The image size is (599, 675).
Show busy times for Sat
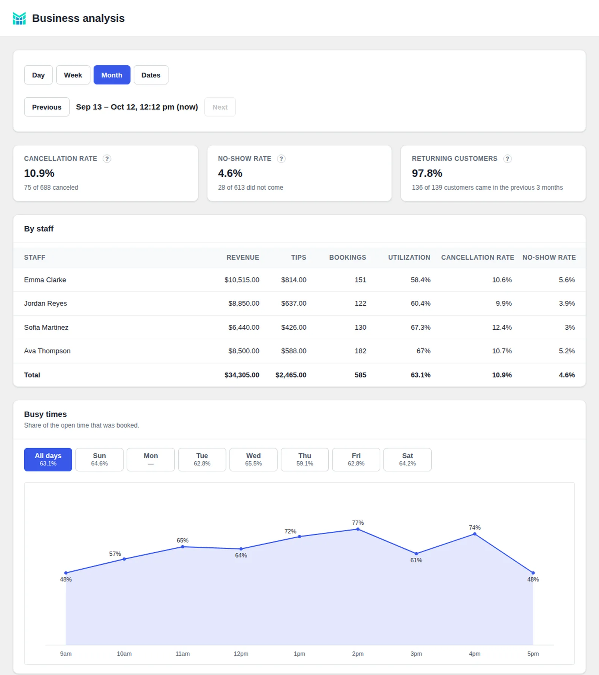[407, 459]
